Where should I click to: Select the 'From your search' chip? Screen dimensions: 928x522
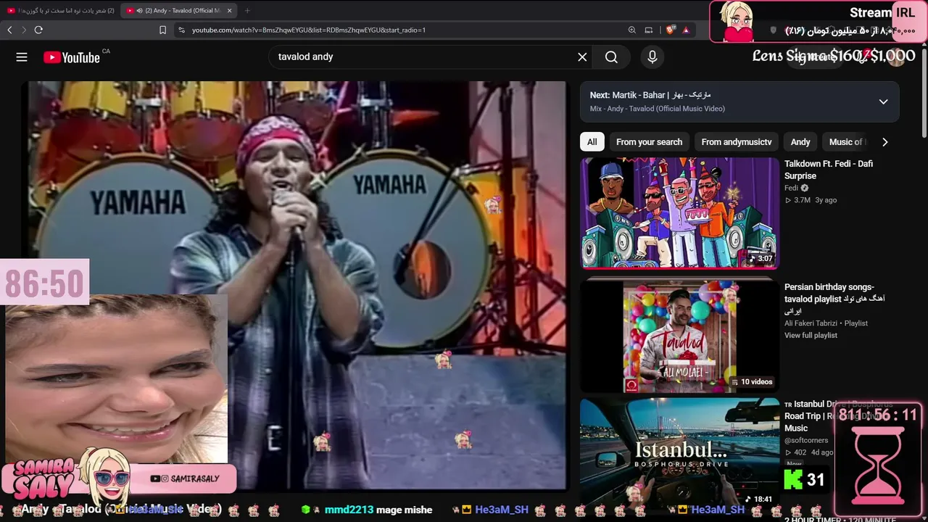click(649, 142)
